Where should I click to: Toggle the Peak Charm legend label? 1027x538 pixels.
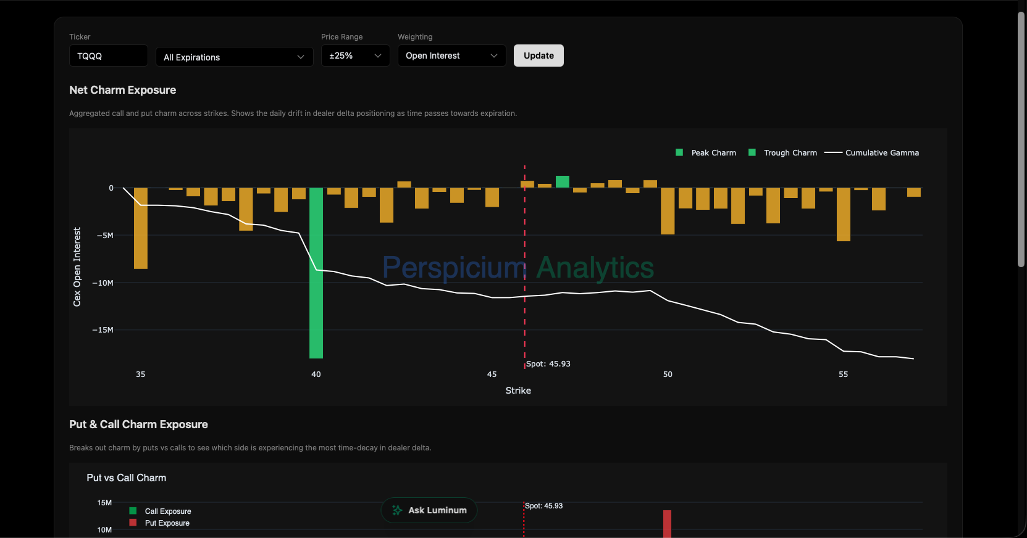tap(713, 152)
